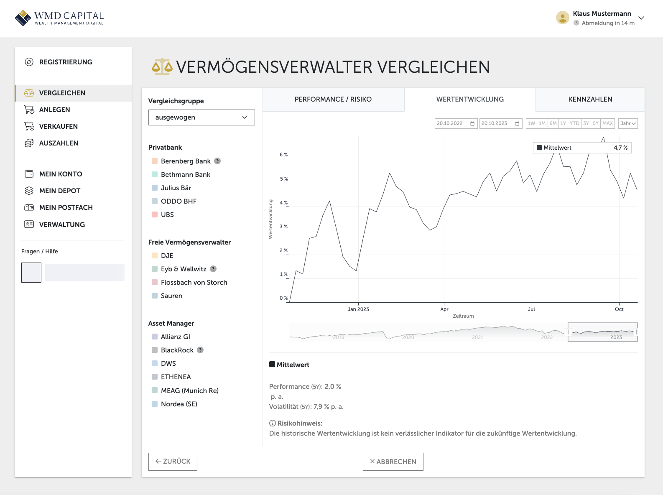Expand the user account menu chevron
663x495 pixels.
641,18
